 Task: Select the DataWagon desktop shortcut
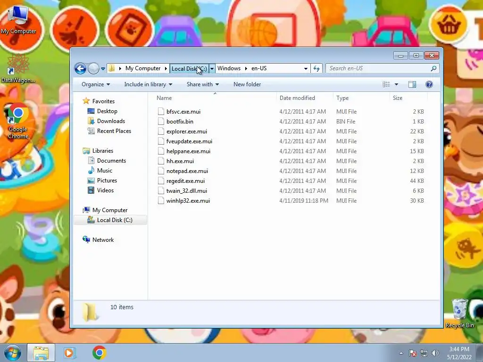point(18,69)
